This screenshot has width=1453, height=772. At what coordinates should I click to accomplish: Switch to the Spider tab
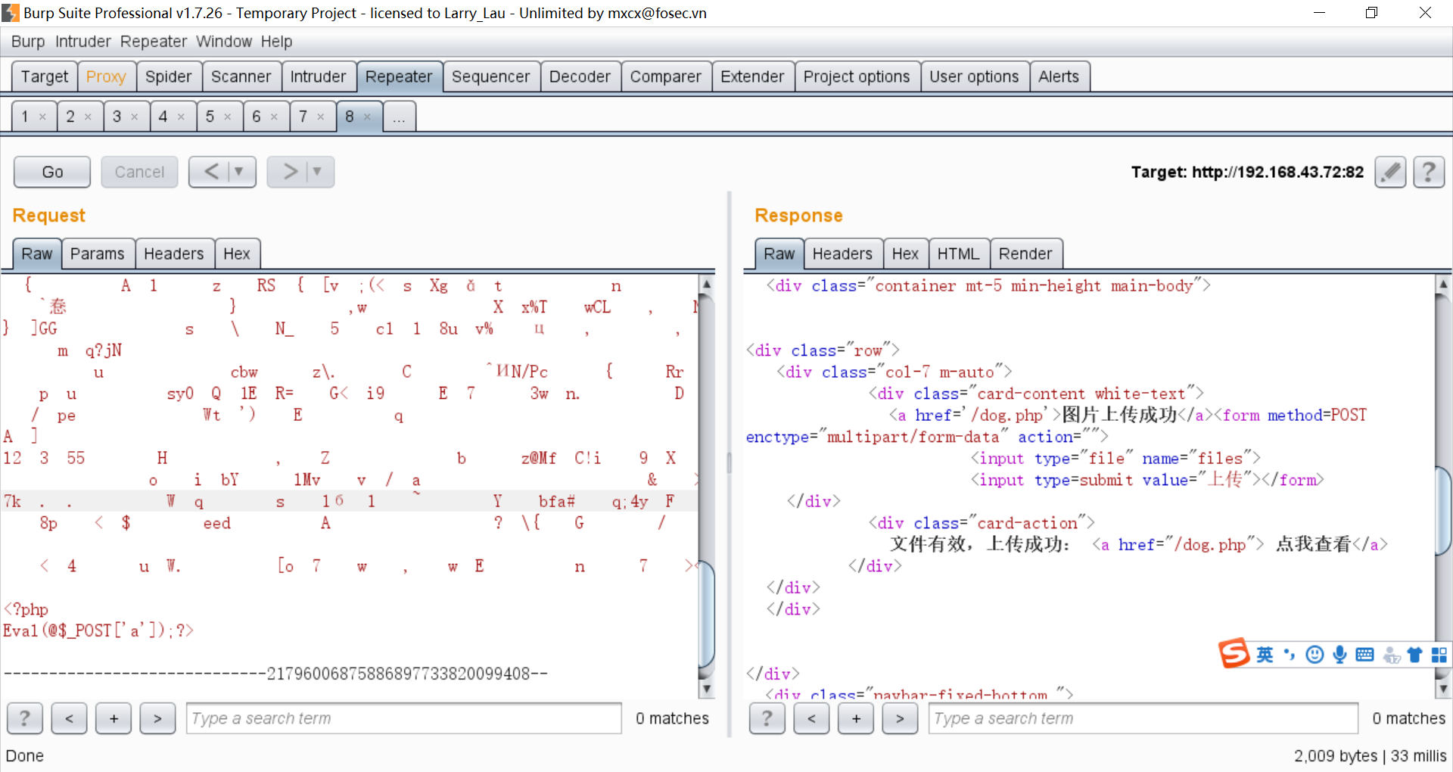click(x=169, y=76)
